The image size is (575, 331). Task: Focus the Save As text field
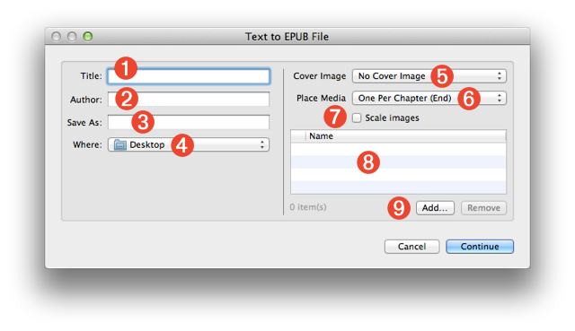pyautogui.click(x=189, y=122)
